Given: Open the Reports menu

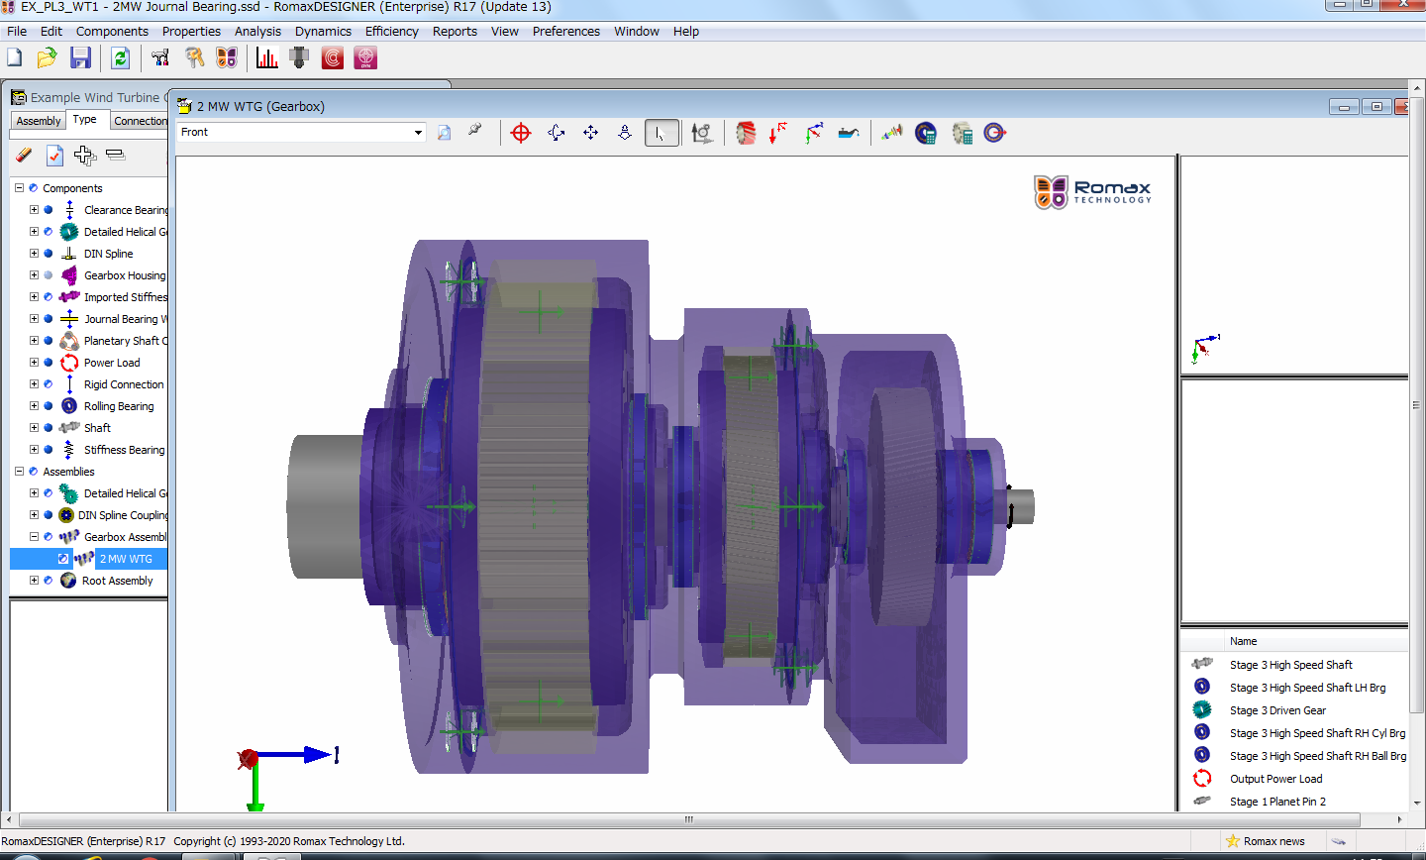Looking at the screenshot, I should tap(455, 32).
